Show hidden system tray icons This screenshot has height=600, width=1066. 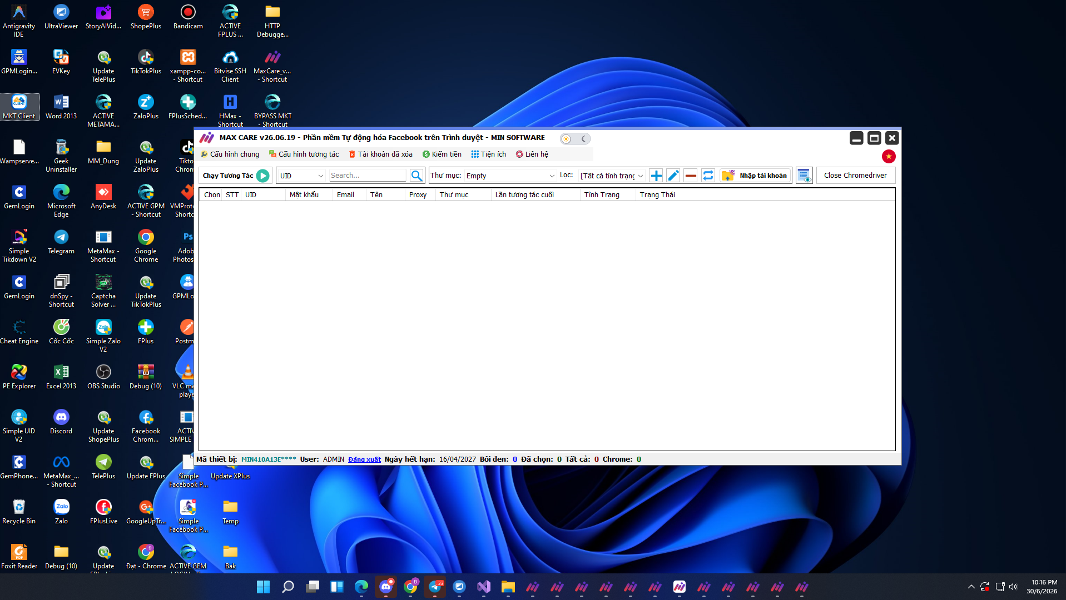click(x=971, y=587)
